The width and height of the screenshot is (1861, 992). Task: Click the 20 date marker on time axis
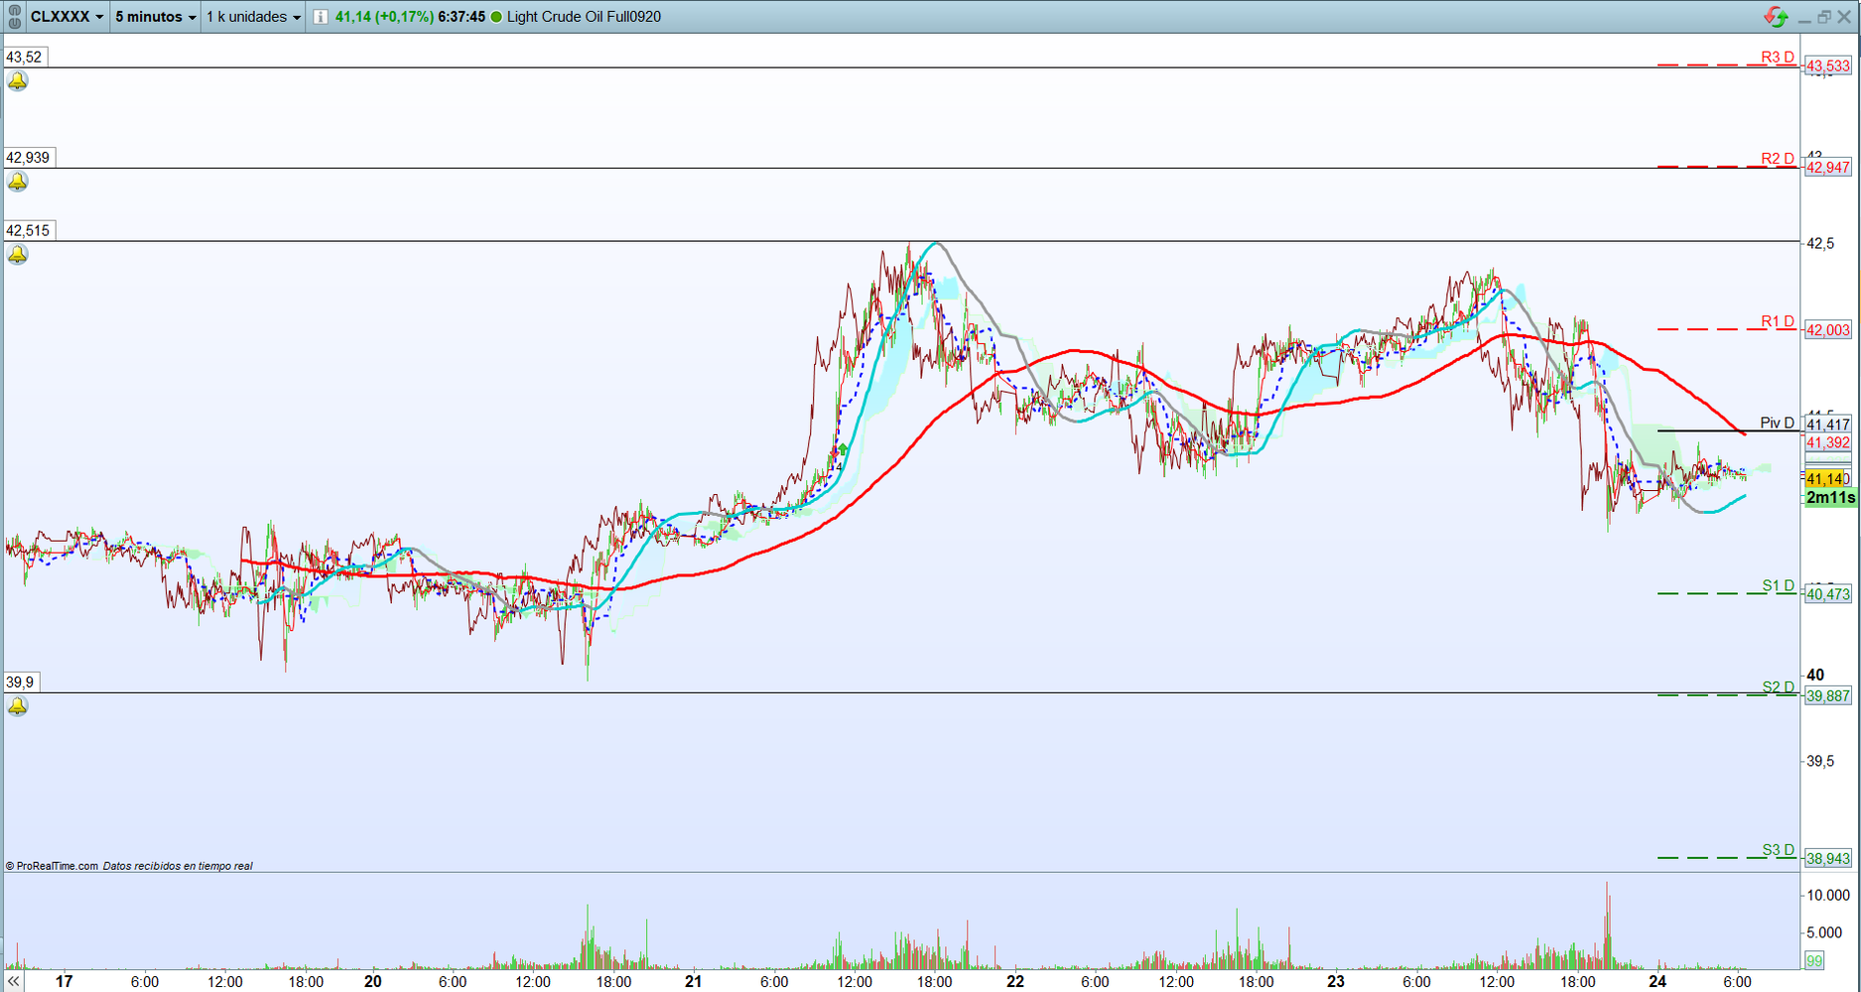click(372, 981)
